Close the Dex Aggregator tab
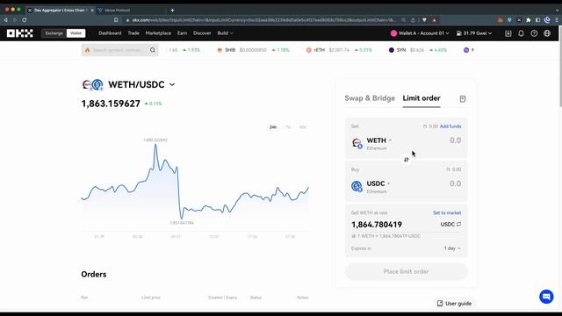Screen dimensions: 562x316 pos(92,11)
